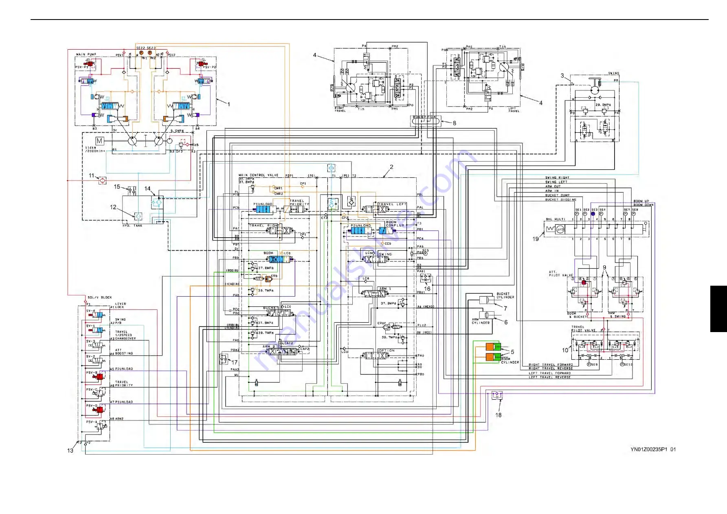Viewport: 727px width, 514px height.
Task: Click the BHL MULTI label
Action: 556,219
